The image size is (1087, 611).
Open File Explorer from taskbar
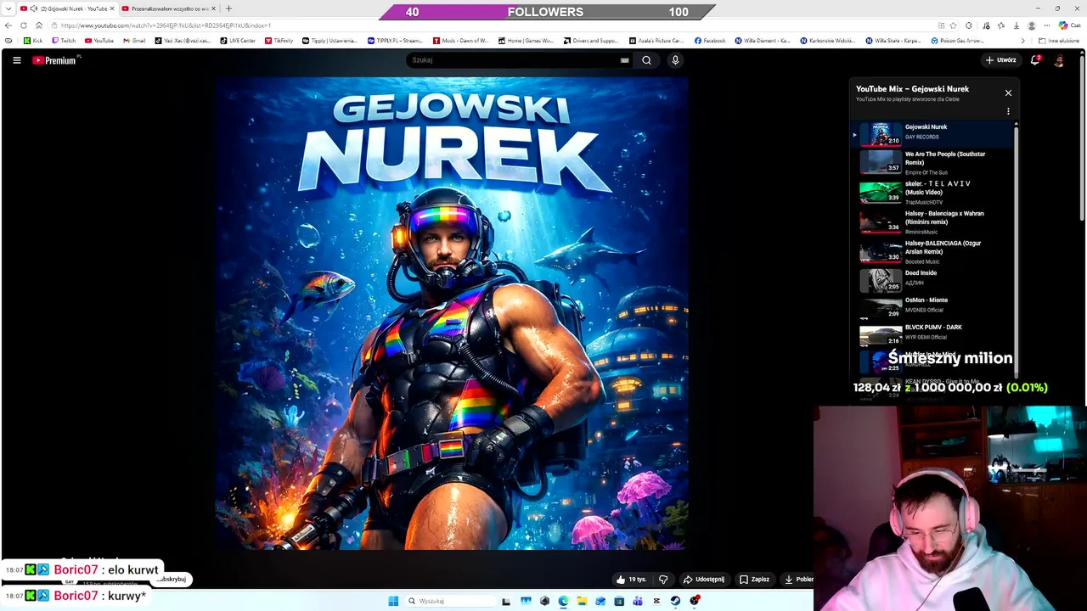582,601
